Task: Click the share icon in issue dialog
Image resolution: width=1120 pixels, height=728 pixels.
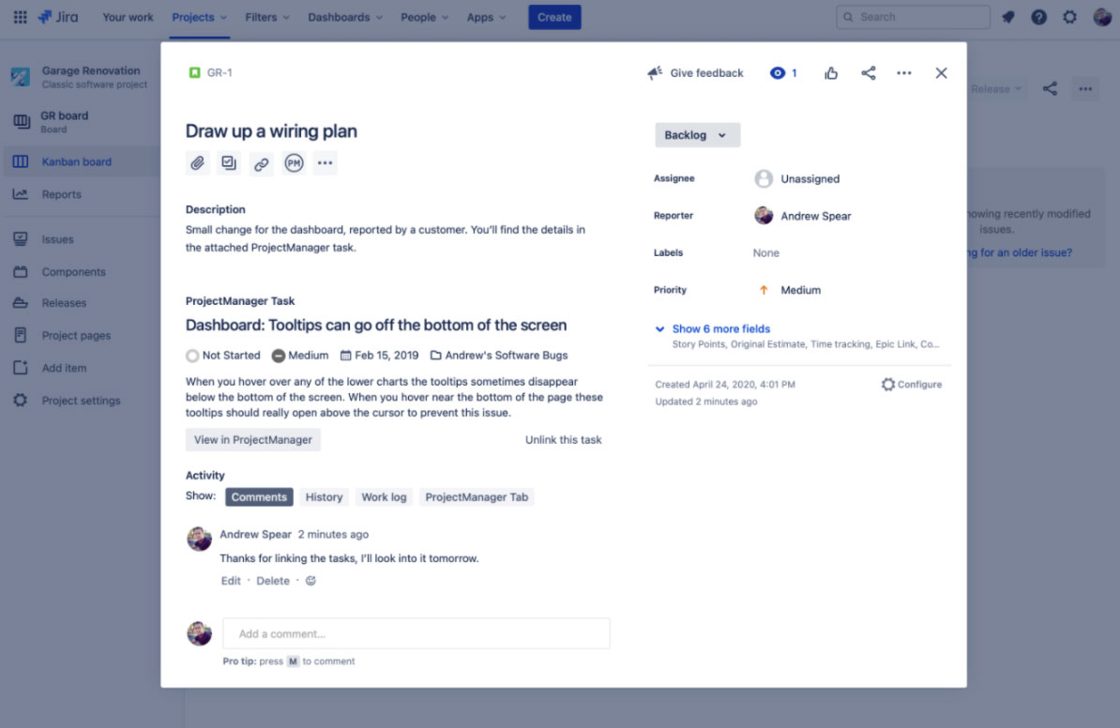Action: tap(868, 73)
